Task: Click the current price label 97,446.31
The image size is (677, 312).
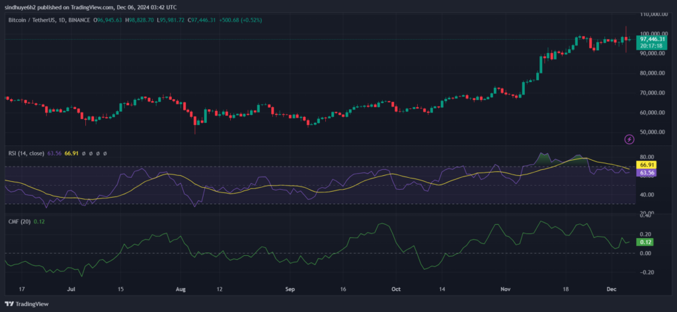Action: coord(655,39)
